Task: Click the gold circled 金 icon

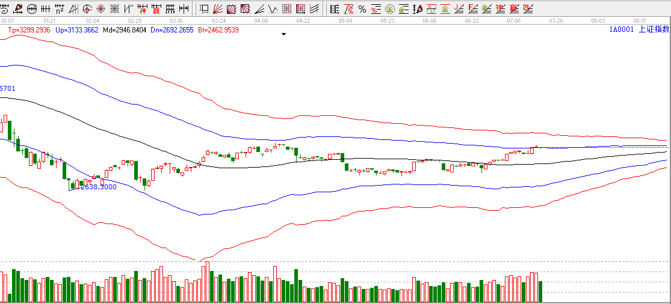Action: [389, 9]
